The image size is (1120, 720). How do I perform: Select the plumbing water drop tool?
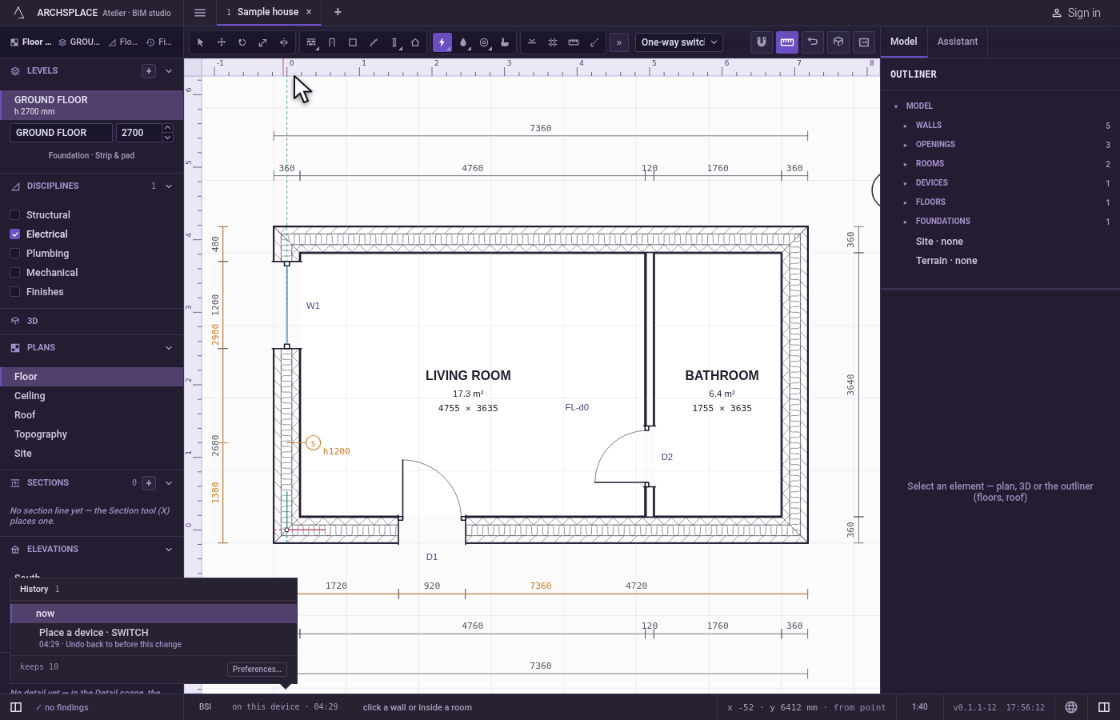point(463,42)
